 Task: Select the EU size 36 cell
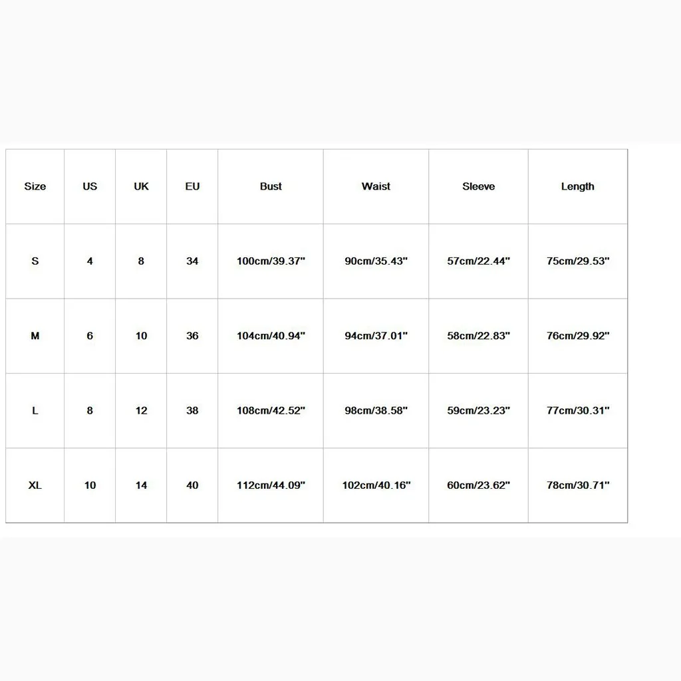pos(192,336)
